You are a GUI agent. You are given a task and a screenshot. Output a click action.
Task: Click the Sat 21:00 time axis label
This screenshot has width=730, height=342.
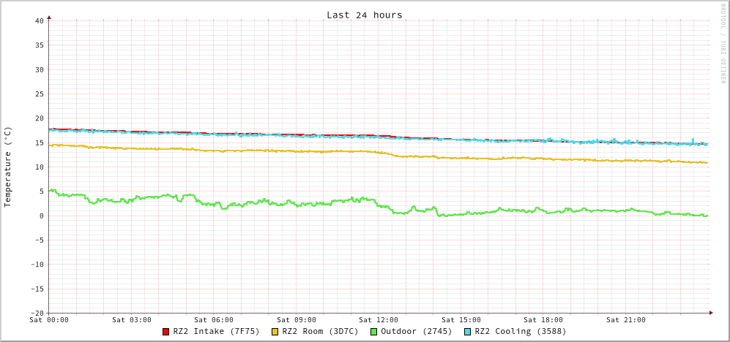click(x=626, y=319)
